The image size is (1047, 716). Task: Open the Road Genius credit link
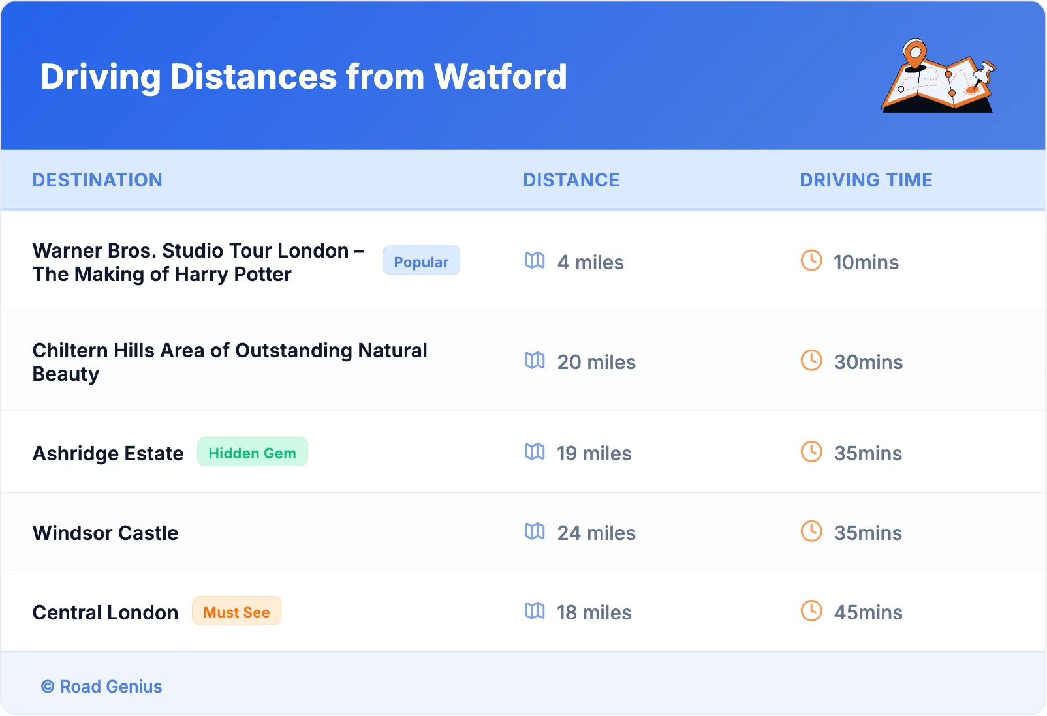tap(102, 687)
